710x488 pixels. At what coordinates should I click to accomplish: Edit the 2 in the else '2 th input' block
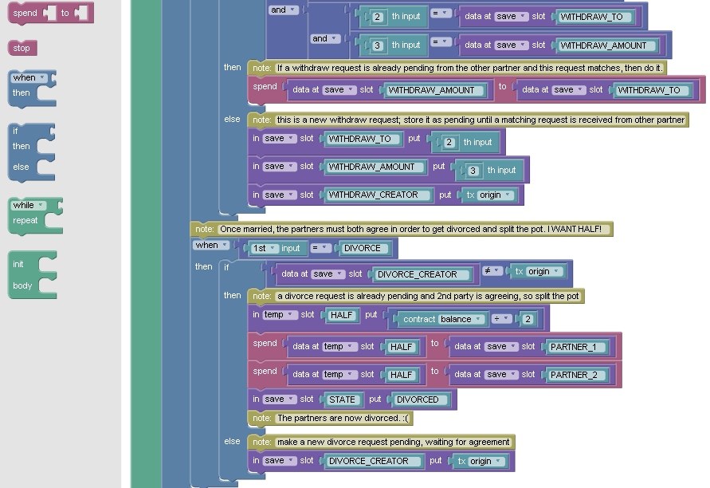pos(449,142)
